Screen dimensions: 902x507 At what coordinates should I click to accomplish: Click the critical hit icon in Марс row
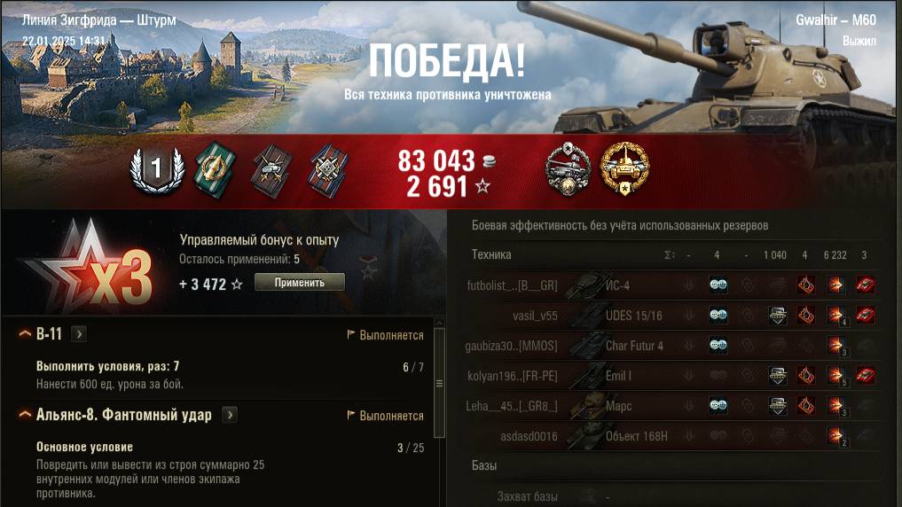click(x=806, y=406)
